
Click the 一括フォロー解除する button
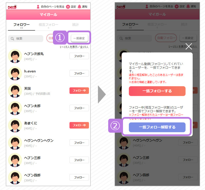coord(157,127)
